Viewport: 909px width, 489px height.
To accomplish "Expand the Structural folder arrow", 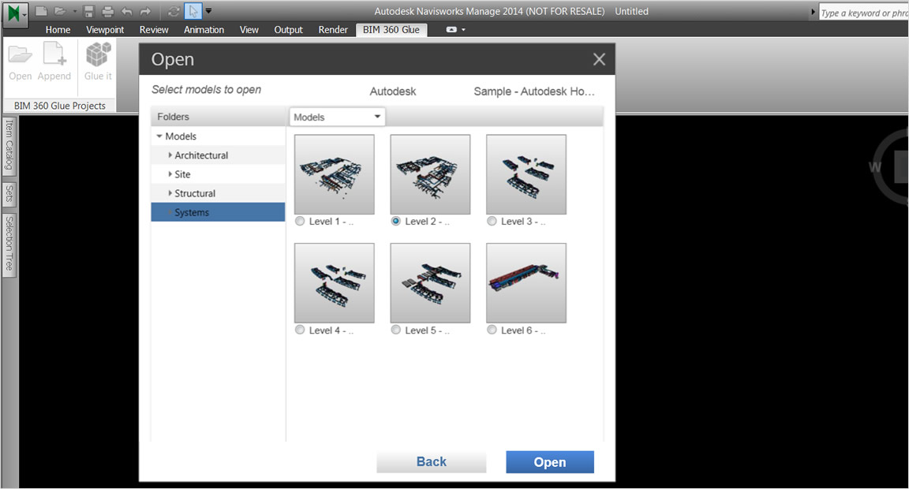I will [x=170, y=193].
